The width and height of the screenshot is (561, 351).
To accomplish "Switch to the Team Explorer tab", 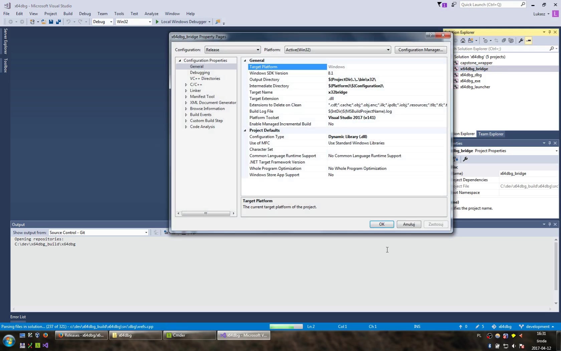I will coord(491,134).
